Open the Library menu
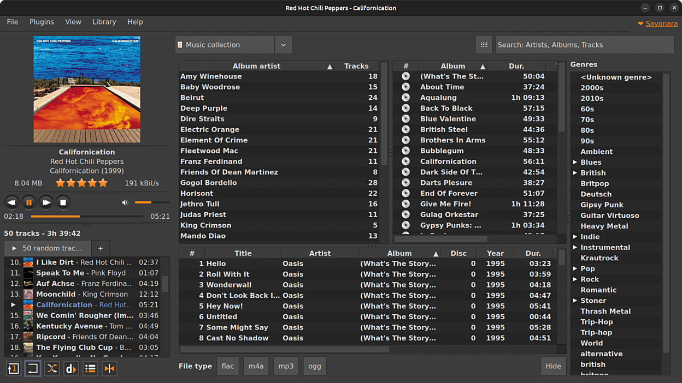The height and width of the screenshot is (383, 682). [x=104, y=22]
